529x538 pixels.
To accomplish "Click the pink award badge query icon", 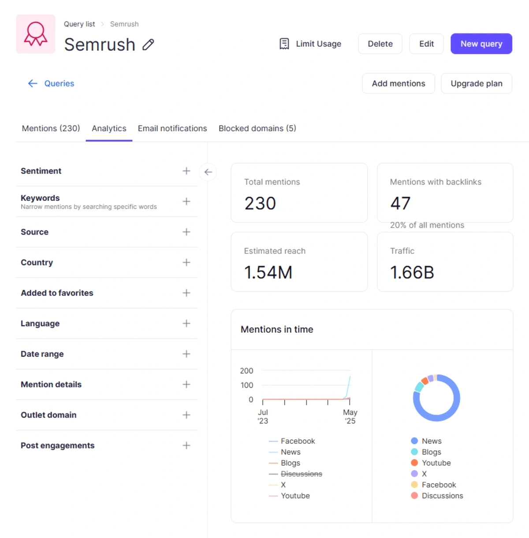I will pyautogui.click(x=35, y=34).
